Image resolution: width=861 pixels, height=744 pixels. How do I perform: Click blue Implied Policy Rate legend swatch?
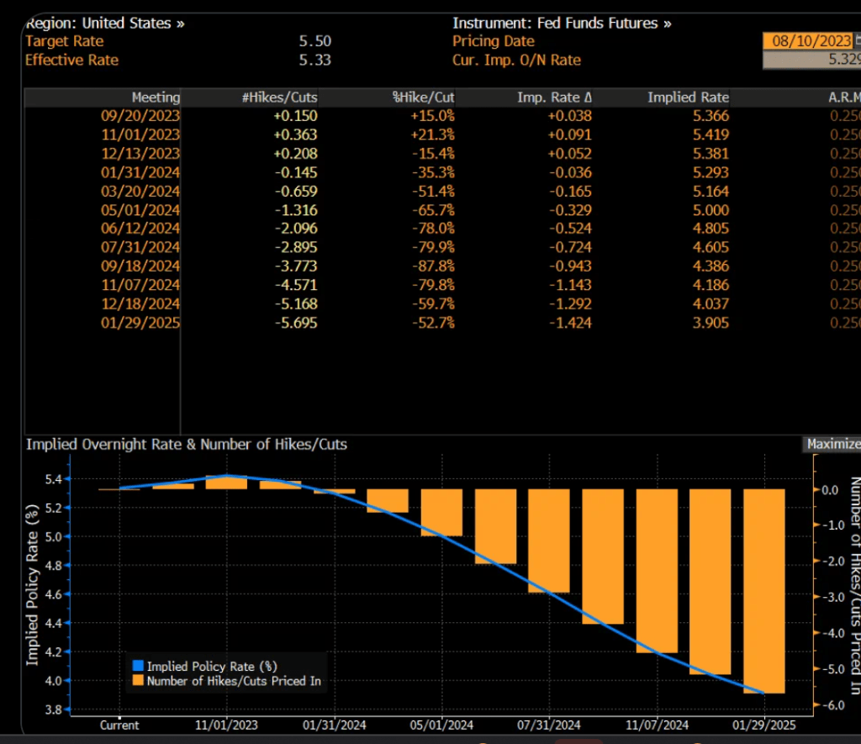[x=138, y=666]
